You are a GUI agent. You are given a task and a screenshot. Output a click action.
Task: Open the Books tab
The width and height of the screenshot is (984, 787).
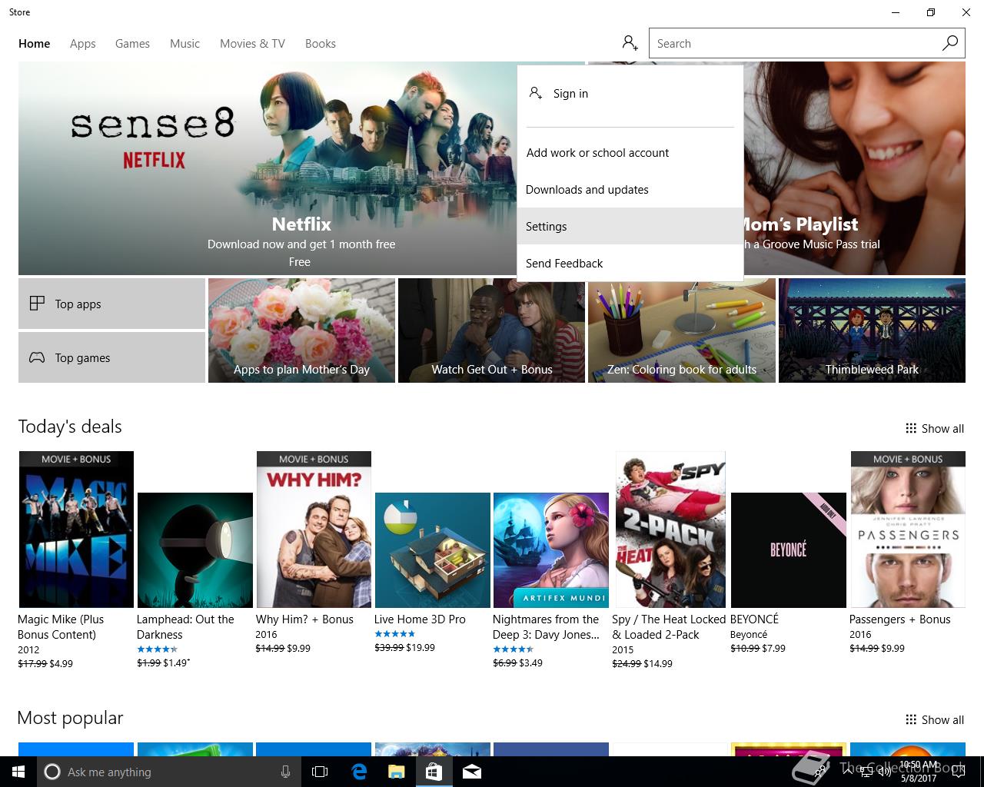321,44
